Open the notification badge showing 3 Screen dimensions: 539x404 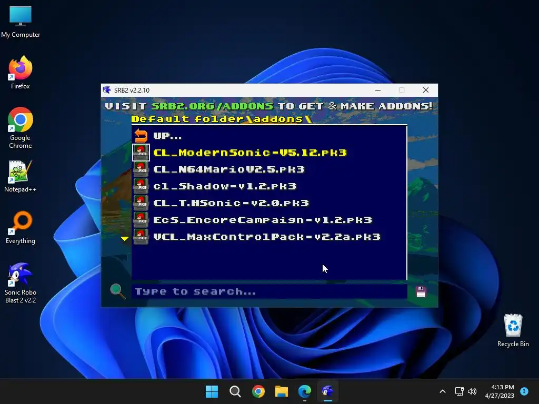tap(524, 391)
